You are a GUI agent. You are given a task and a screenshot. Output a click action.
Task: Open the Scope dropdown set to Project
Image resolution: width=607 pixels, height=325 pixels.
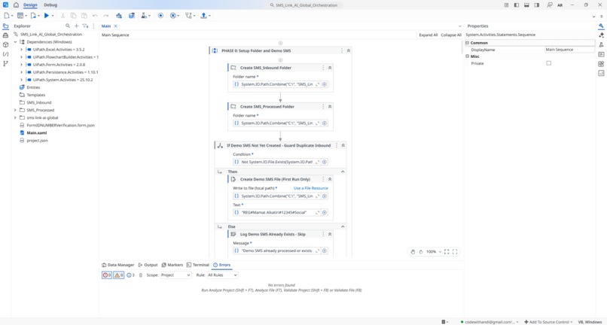click(x=175, y=275)
